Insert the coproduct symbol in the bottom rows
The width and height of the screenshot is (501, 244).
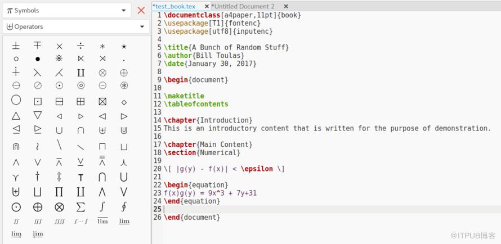[80, 192]
